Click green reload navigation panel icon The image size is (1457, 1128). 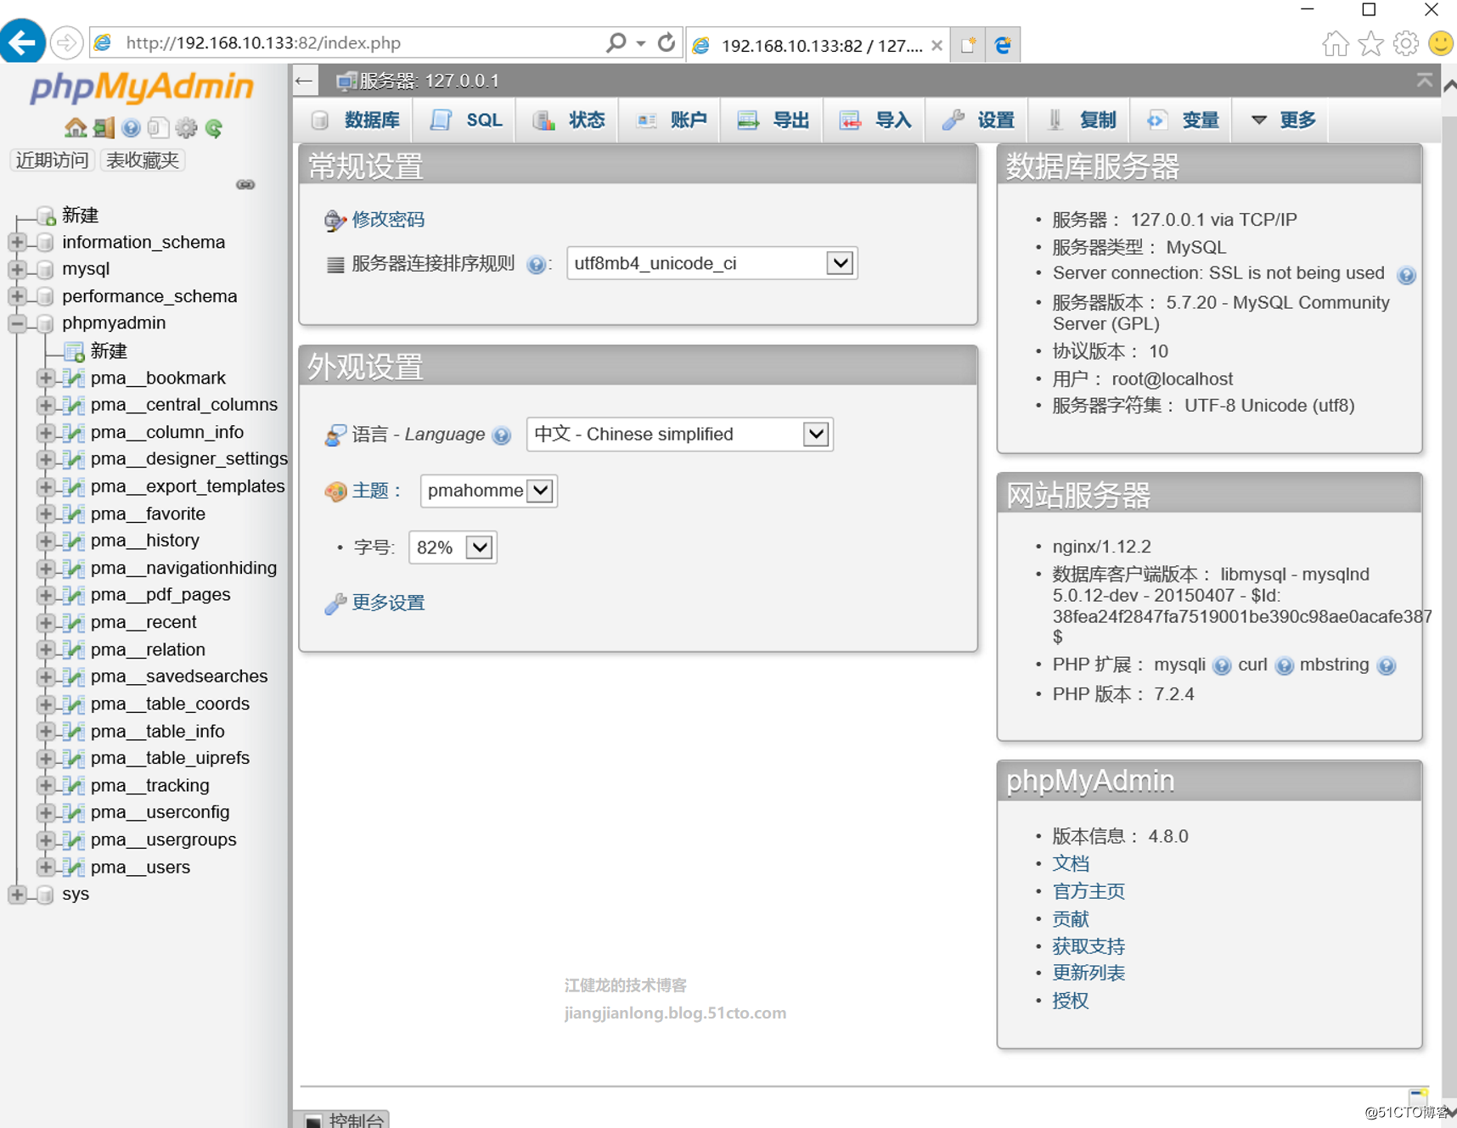[214, 127]
